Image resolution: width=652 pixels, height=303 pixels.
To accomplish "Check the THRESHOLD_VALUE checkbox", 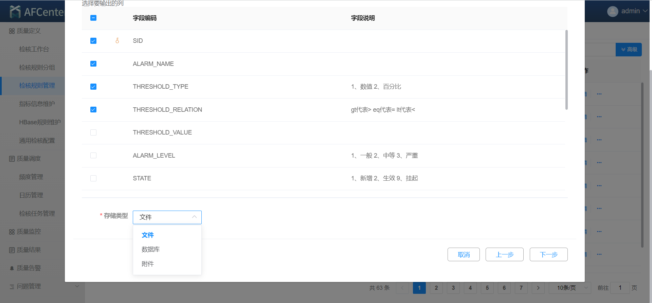I will [x=93, y=132].
